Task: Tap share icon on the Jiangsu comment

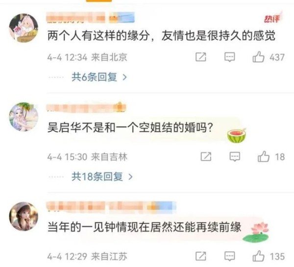Action: 201,256
